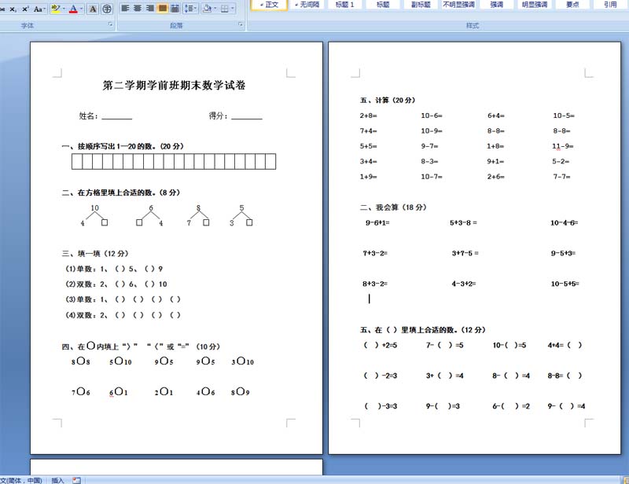629x484 pixels.
Task: Apply paragraph shading fill
Action: pyautogui.click(x=207, y=8)
